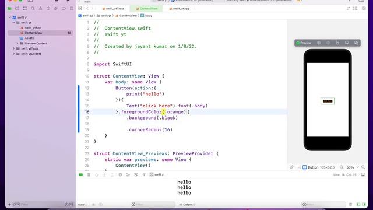Open the Project navigator folder icon
The height and width of the screenshot is (210, 373).
pyautogui.click(x=9, y=9)
